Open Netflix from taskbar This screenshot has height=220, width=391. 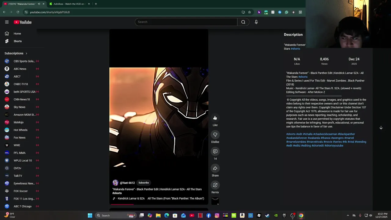pyautogui.click(x=200, y=215)
